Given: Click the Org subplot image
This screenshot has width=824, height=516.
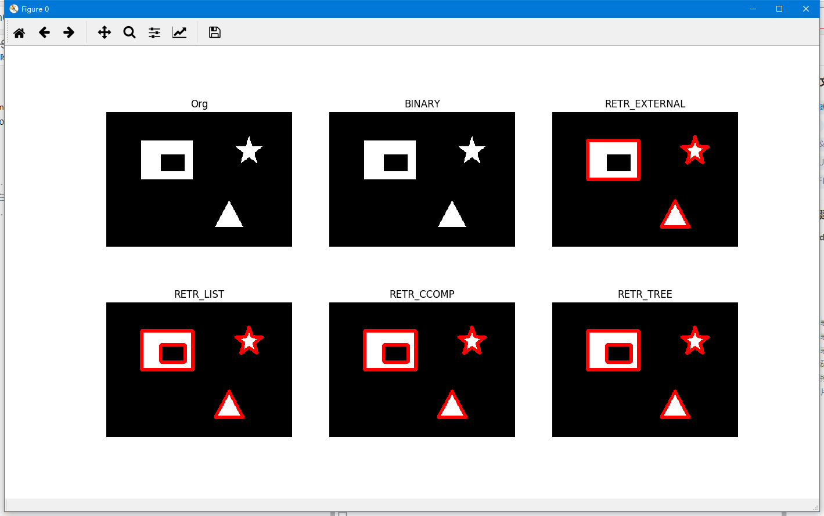Looking at the screenshot, I should coord(199,179).
